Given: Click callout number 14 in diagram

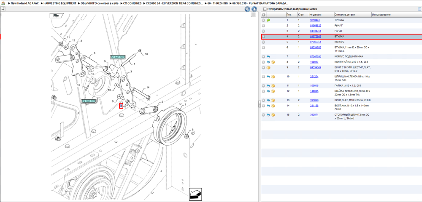Looking at the screenshot, I should tap(148, 88).
